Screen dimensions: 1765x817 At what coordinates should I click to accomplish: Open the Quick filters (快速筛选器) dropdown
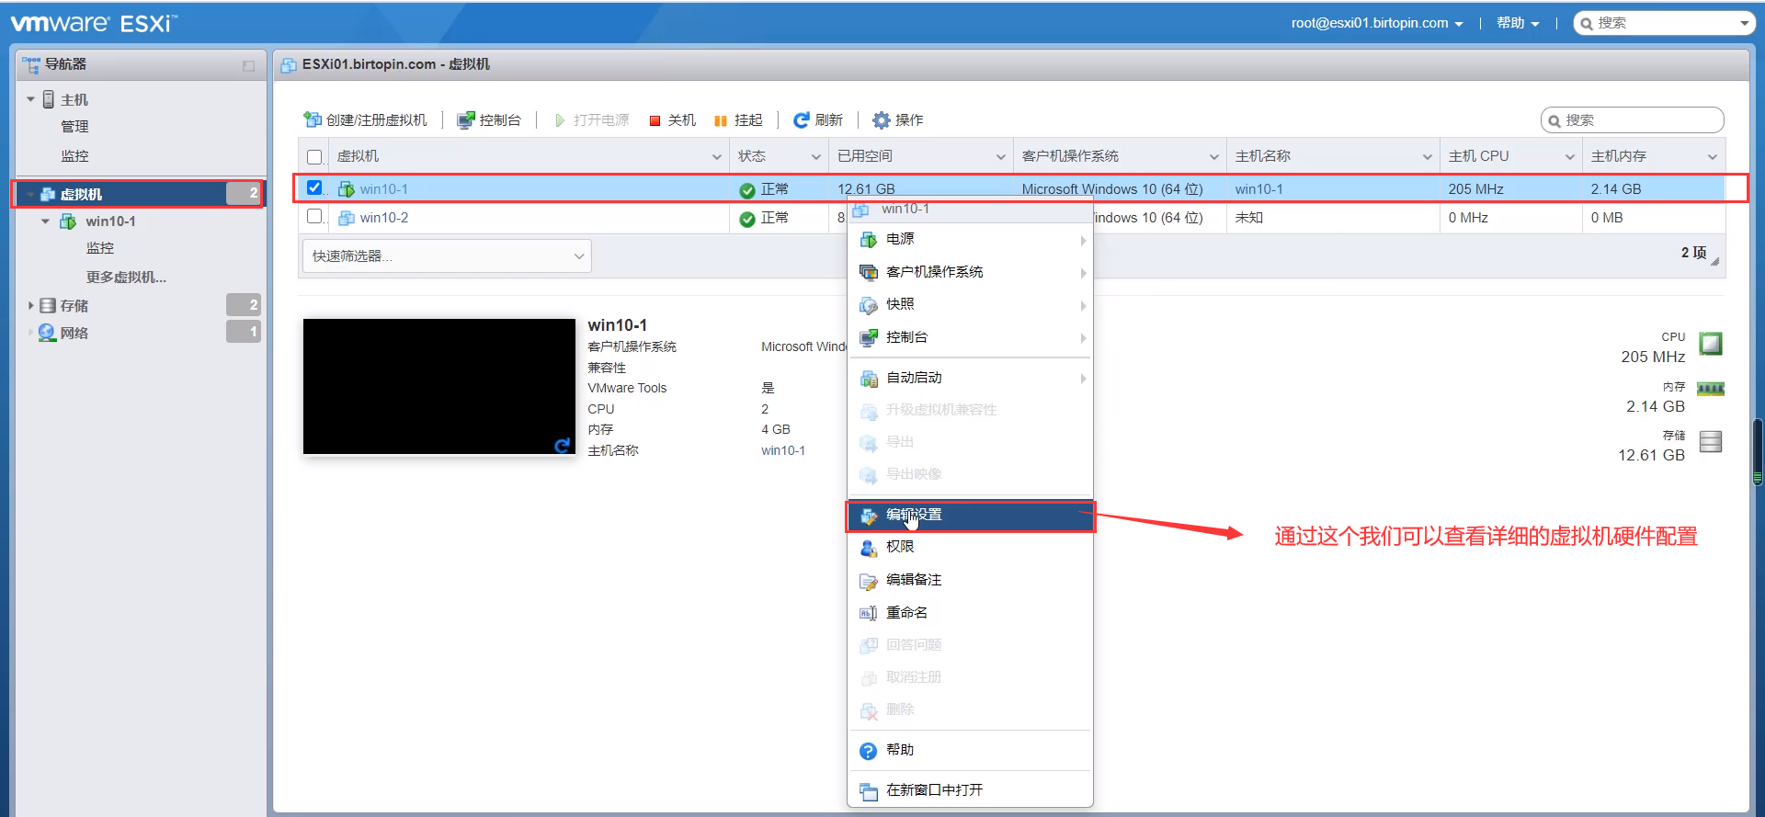[x=447, y=255]
